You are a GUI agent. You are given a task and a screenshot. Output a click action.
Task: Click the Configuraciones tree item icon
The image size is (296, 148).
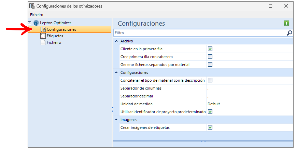point(43,29)
